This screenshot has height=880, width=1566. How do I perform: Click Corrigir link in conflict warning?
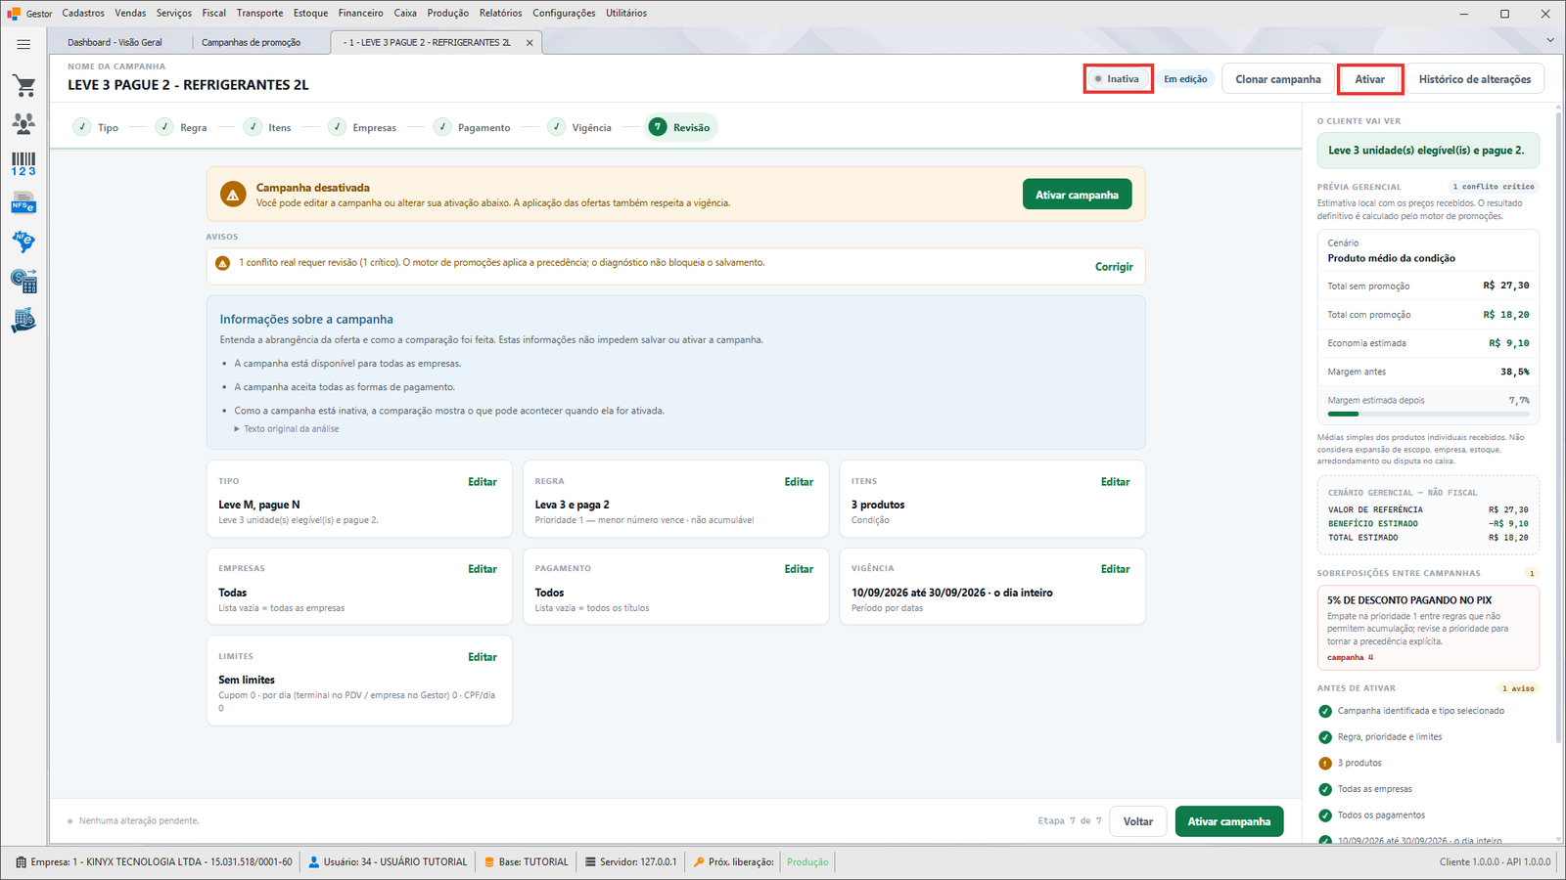click(1114, 267)
